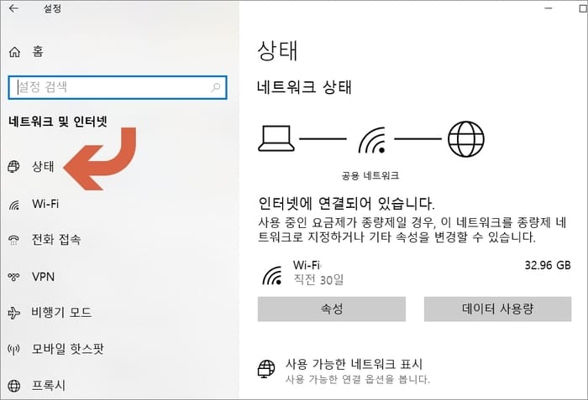Select the Wi-Fi sidebar icon

tap(14, 205)
